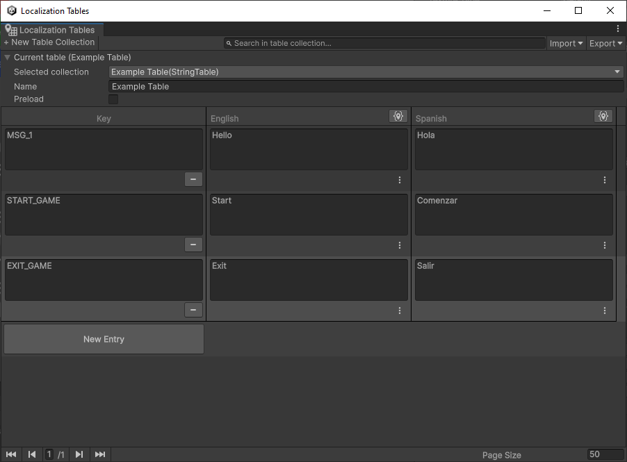Viewport: 627px width, 462px height.
Task: Open options menu for English 'Hello' entry
Action: click(400, 180)
